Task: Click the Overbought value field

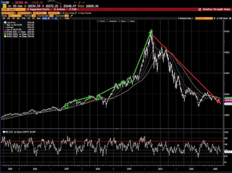Action: pos(52,16)
